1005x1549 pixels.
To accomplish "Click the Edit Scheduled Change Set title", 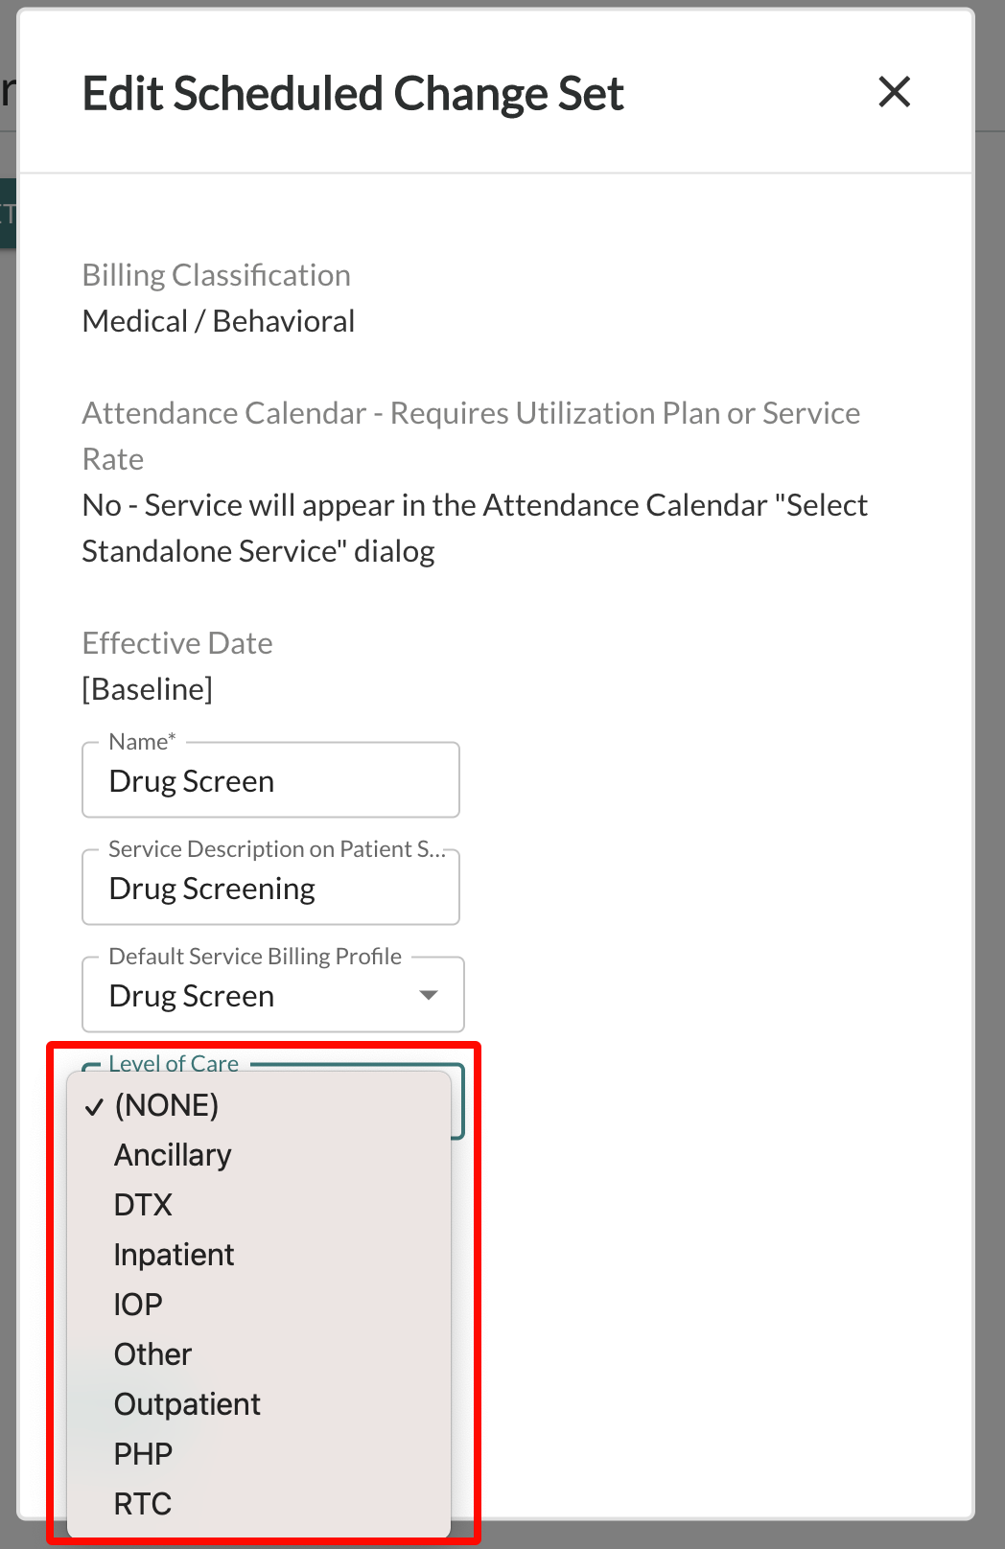I will coord(353,94).
